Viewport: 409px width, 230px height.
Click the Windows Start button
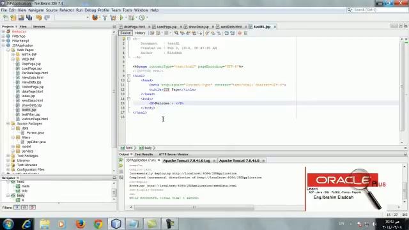pos(8,224)
